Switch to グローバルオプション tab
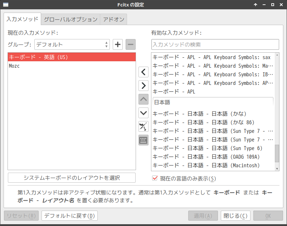Screen dimensions: 287x226 [x=70, y=19]
